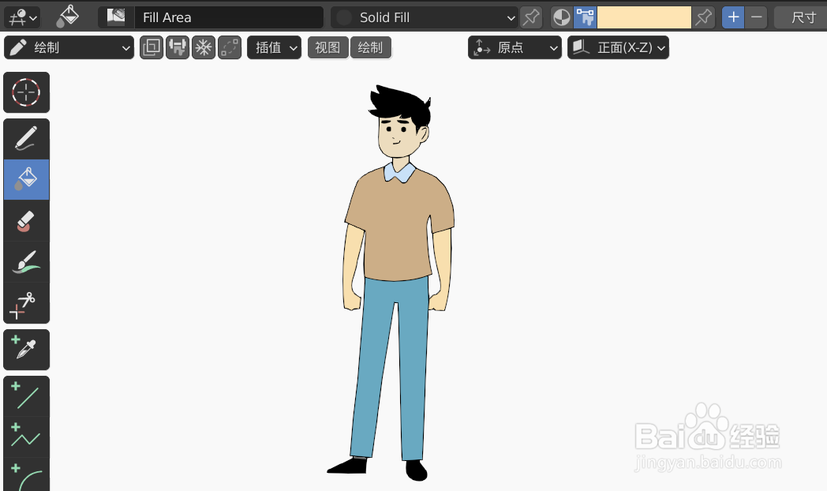Select the Draw pencil tool

(x=26, y=139)
